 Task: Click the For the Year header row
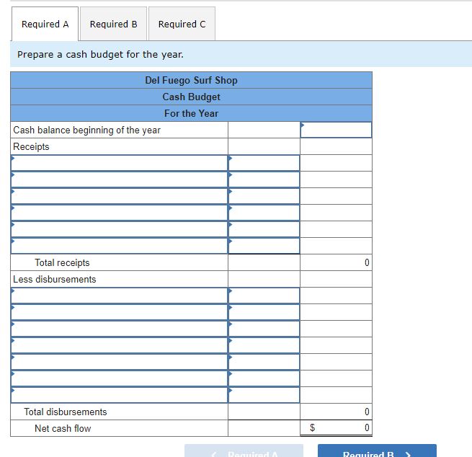click(191, 113)
